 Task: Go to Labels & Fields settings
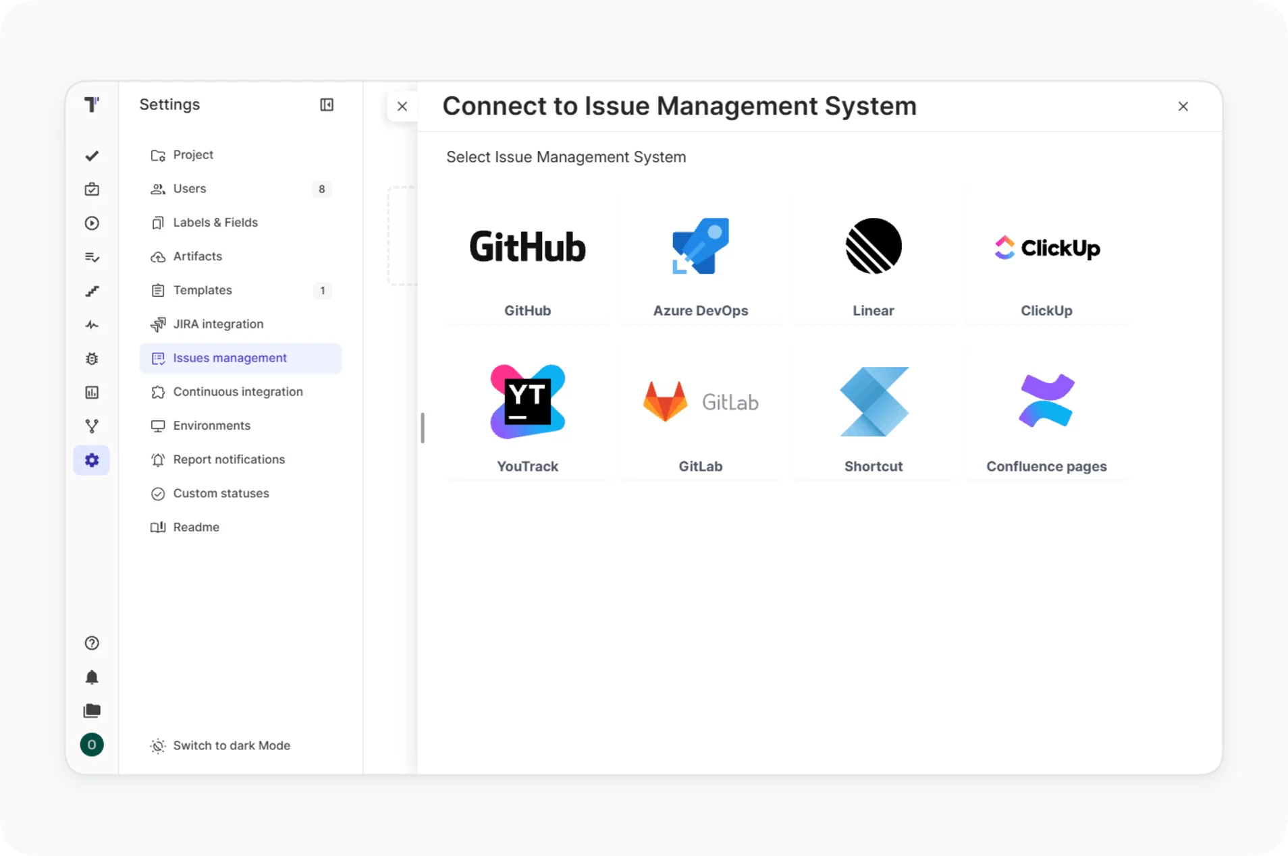click(x=240, y=223)
